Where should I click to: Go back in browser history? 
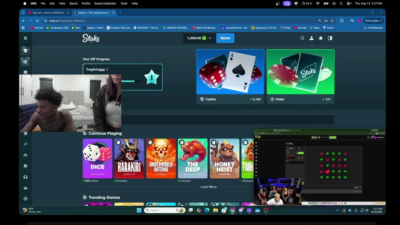pyautogui.click(x=23, y=21)
